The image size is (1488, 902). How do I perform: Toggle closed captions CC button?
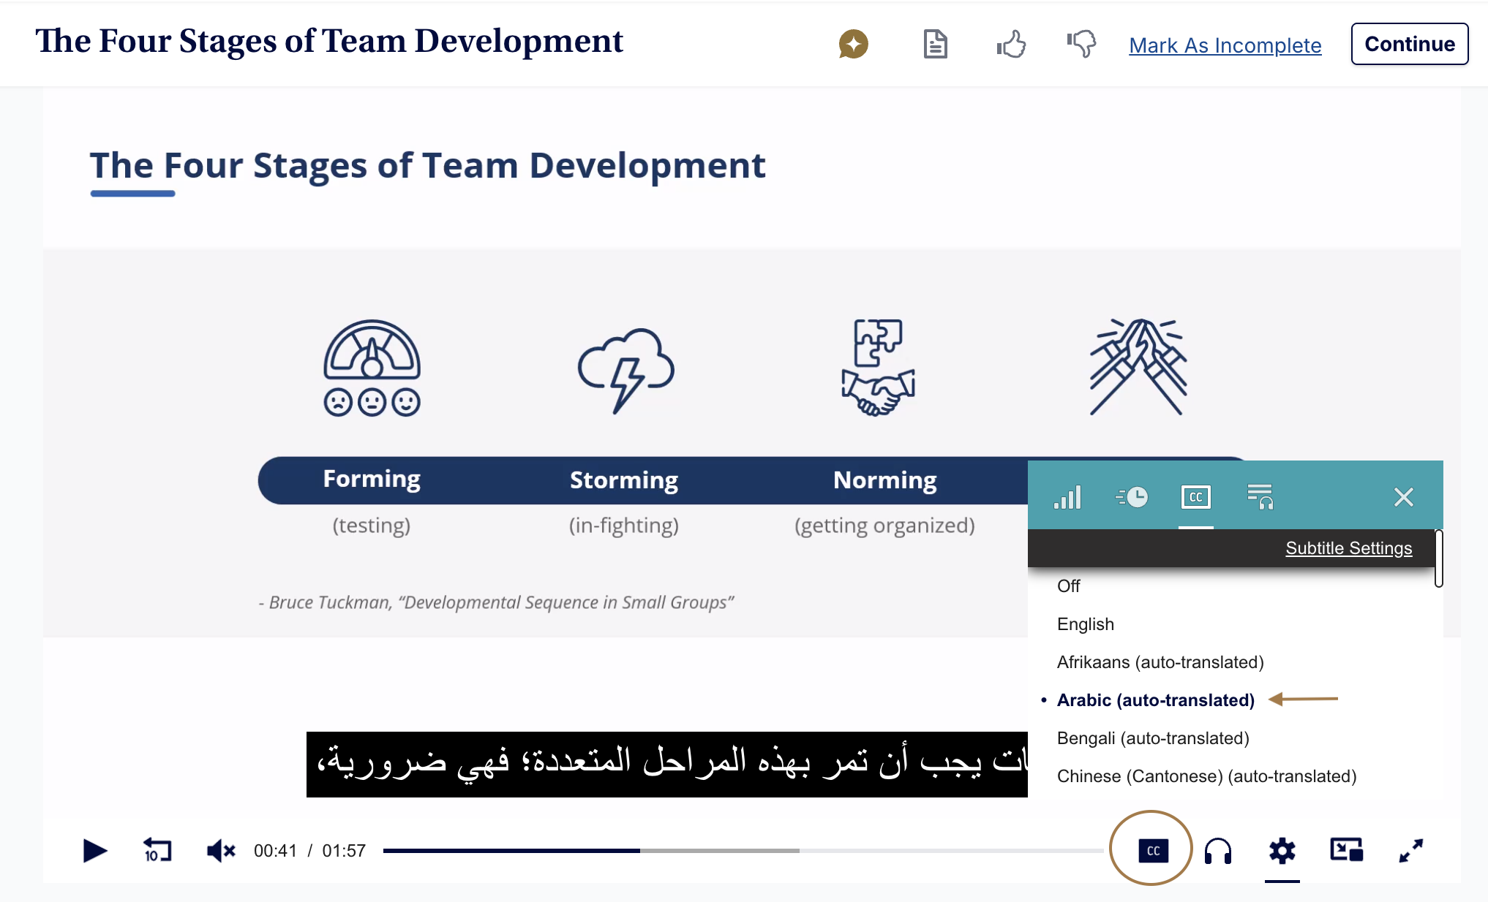coord(1153,850)
